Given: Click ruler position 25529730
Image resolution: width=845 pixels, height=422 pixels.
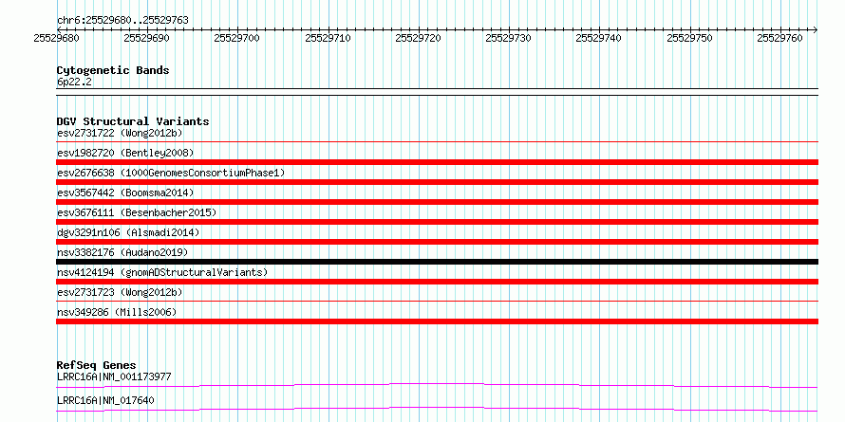Looking at the screenshot, I should [x=508, y=38].
